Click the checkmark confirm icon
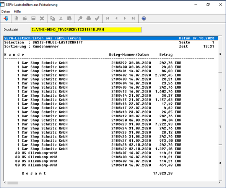 (x=97, y=18)
